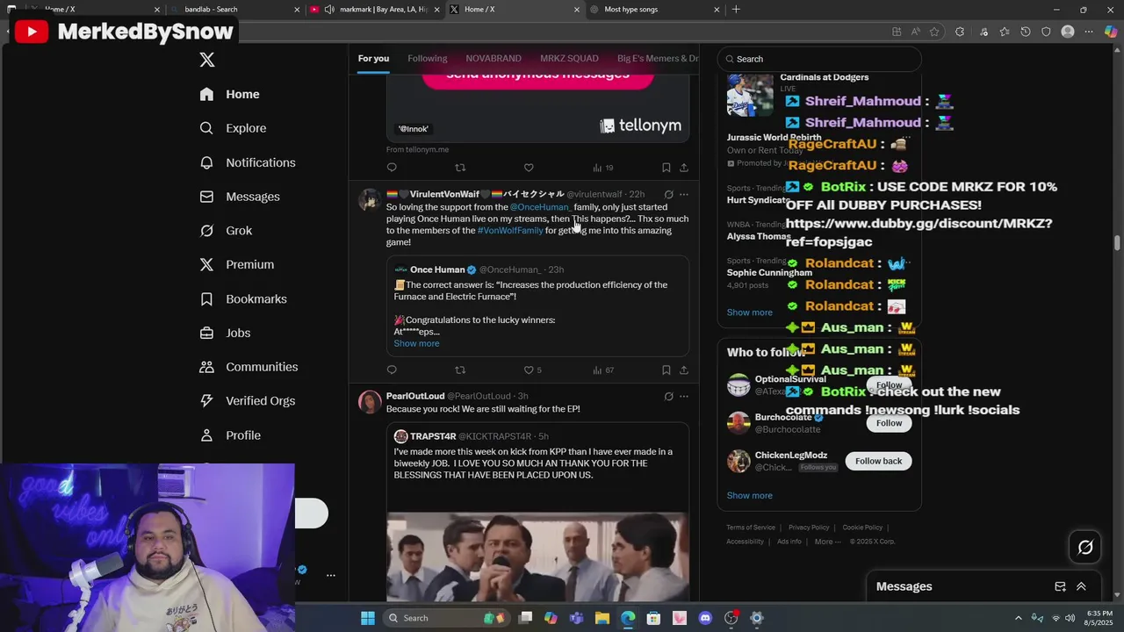1124x632 pixels.
Task: Explain VirulentVonWaif post with Grok icon
Action: pyautogui.click(x=668, y=194)
